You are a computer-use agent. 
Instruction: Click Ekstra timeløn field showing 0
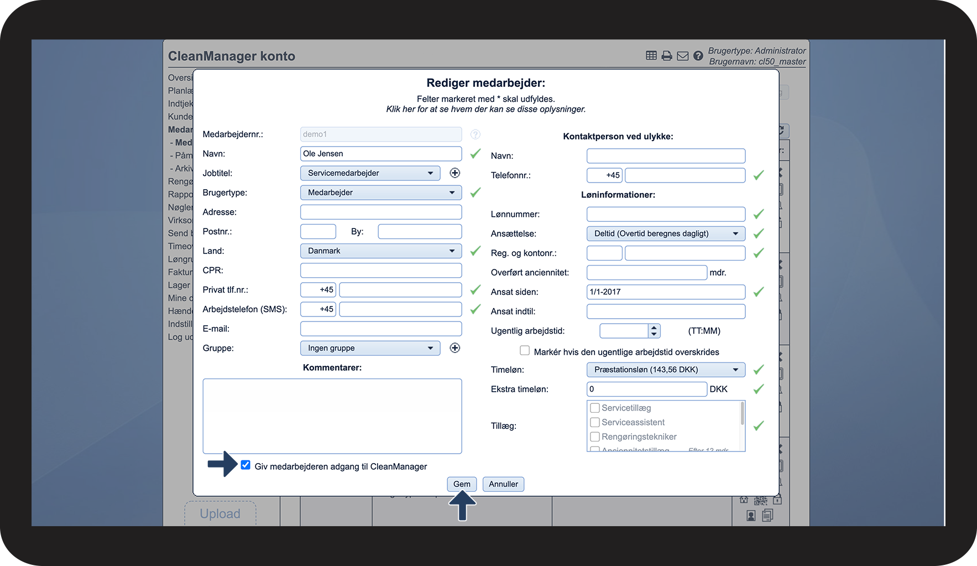click(647, 389)
